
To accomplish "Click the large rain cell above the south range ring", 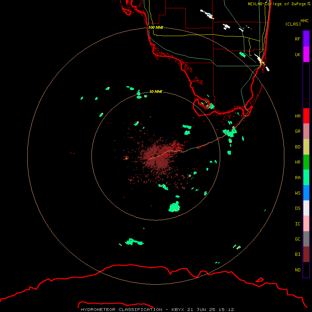I will (174, 207).
